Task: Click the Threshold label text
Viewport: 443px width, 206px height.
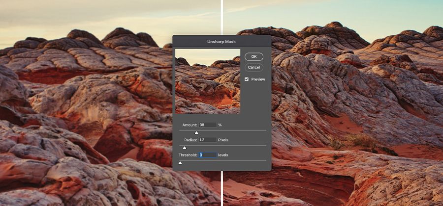Action: (x=188, y=155)
